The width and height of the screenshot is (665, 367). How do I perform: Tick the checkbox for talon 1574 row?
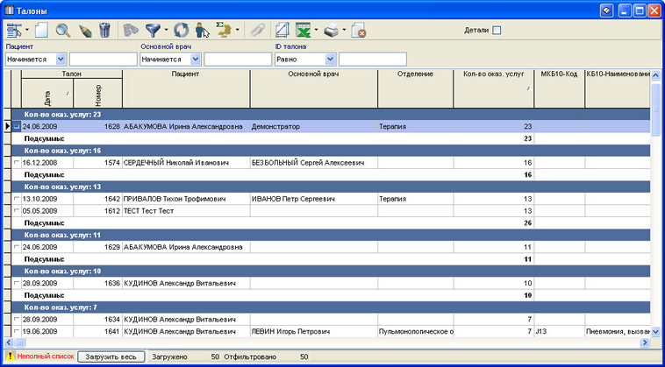coord(17,162)
